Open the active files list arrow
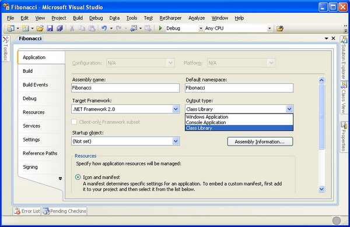350x227 pixels. coord(326,38)
